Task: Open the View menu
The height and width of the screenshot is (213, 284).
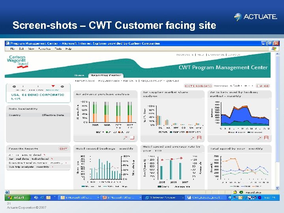Action: tap(31, 49)
